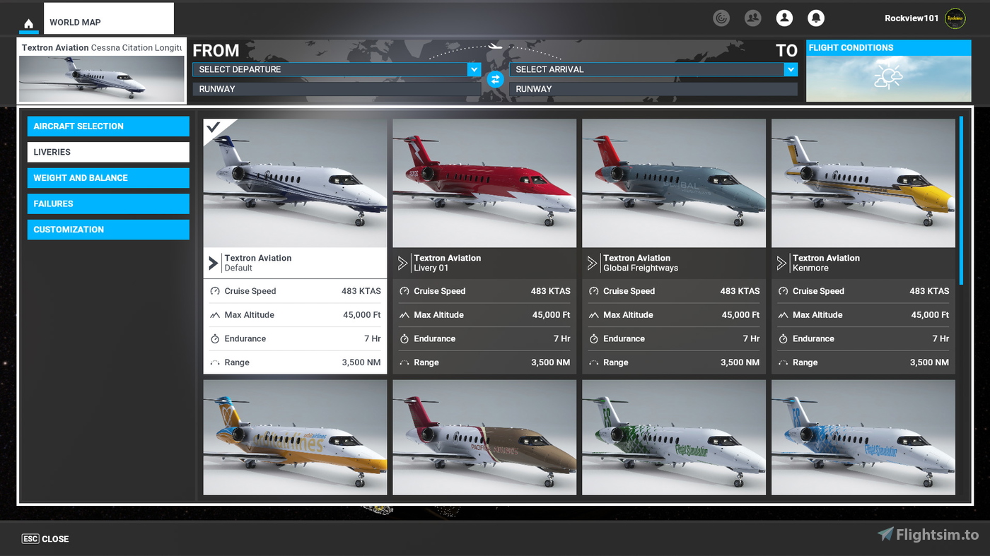Swap departure and arrival with the arrows icon
Viewport: 990px width, 556px height.
495,79
